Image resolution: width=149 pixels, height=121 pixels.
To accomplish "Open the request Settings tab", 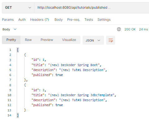I will (104, 20).
